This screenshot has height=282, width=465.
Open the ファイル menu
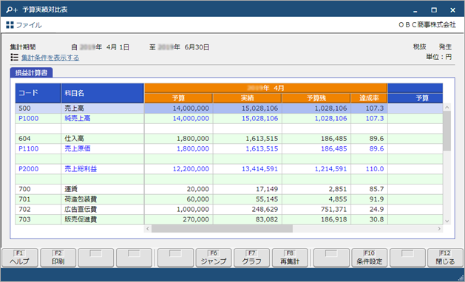pos(29,25)
